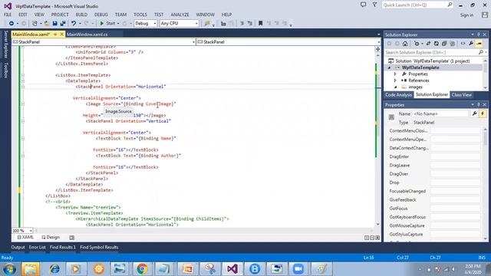This screenshot has width=491, height=276.
Task: Click Sign in link
Action: [x=466, y=15]
